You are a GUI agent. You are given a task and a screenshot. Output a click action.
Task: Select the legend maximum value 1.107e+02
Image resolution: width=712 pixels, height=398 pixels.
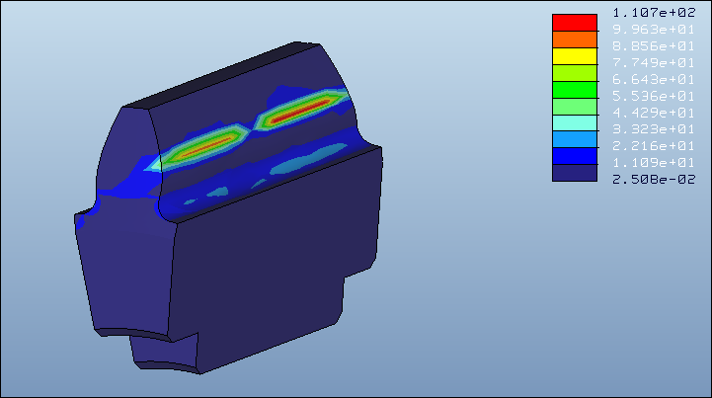pyautogui.click(x=654, y=12)
